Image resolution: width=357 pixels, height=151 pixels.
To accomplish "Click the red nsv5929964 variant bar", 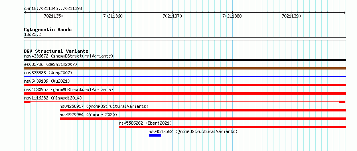I will coord(203,119).
